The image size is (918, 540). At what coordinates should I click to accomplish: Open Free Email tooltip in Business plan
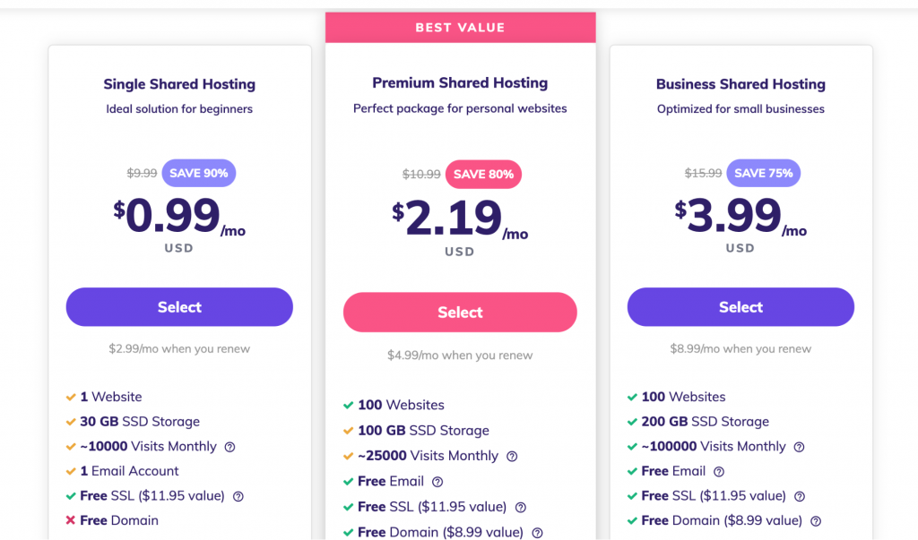718,471
